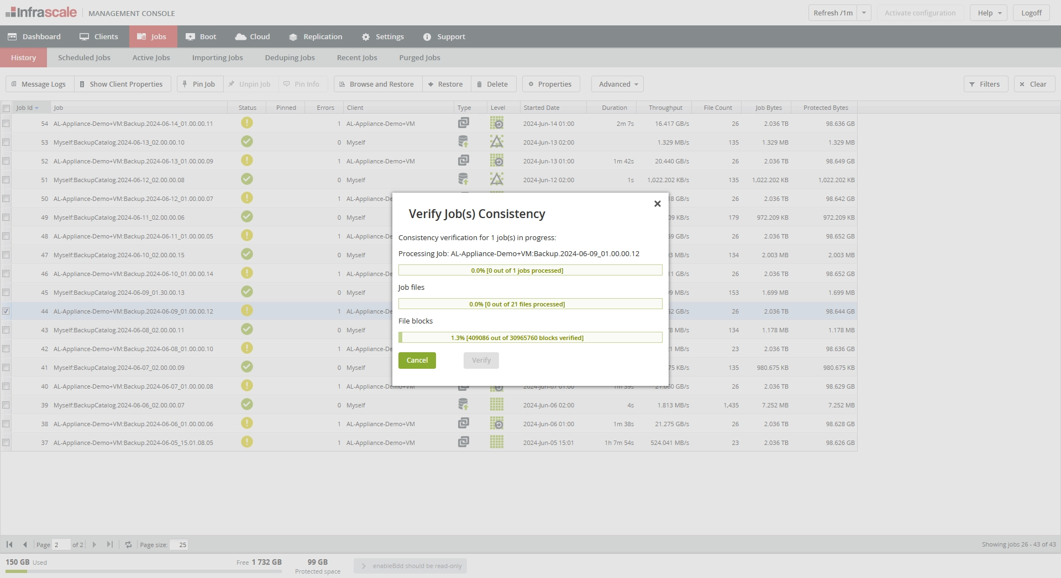Click the Delete button in toolbar
Viewport: 1061px width, 578px height.
[493, 84]
